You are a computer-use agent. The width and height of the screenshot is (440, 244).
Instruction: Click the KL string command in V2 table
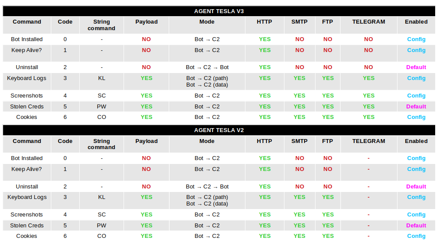point(102,197)
